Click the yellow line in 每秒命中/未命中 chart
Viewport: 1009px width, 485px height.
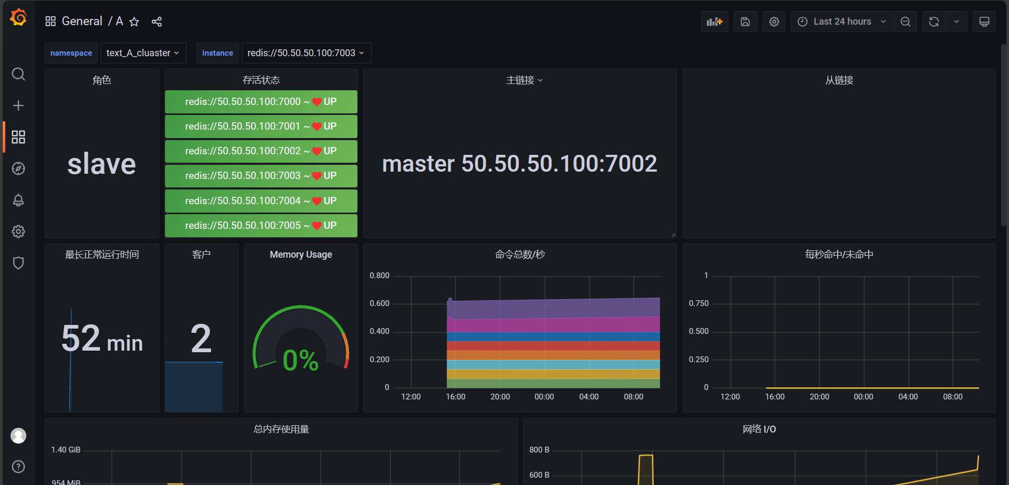tap(872, 388)
